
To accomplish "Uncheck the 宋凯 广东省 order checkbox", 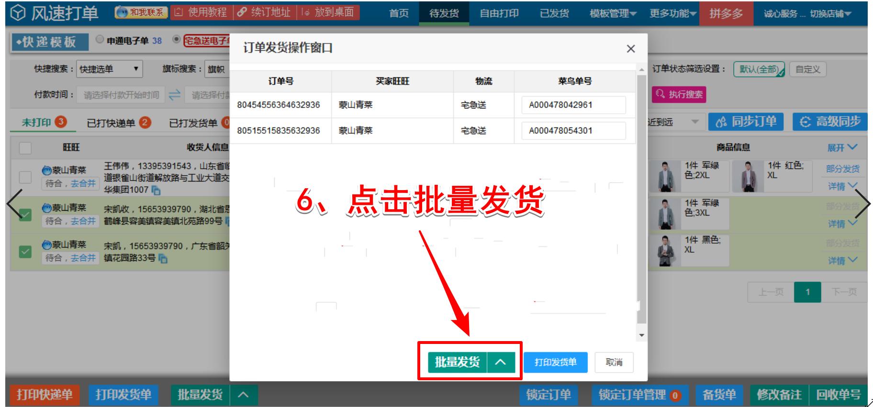I will point(25,251).
